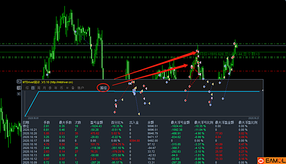Open the 月 monthly statistics tab
This screenshot has height=164, width=286.
[44, 88]
